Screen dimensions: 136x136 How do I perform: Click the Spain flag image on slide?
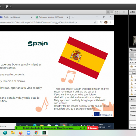83,58
